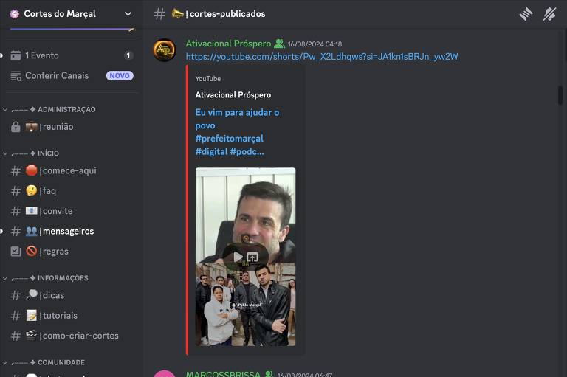Open the youtube.com/shorts link
Viewport: 567px width, 377px height.
coord(322,57)
